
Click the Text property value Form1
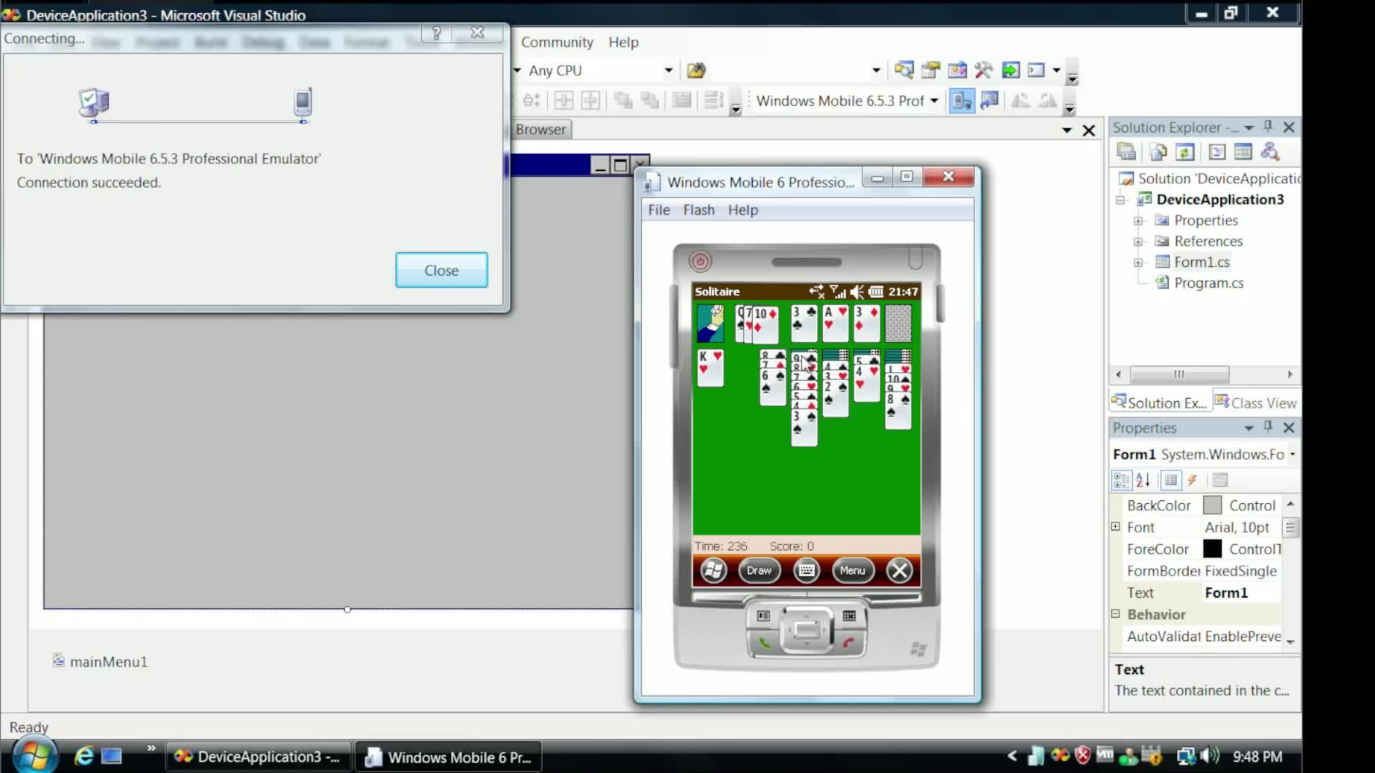click(x=1226, y=593)
